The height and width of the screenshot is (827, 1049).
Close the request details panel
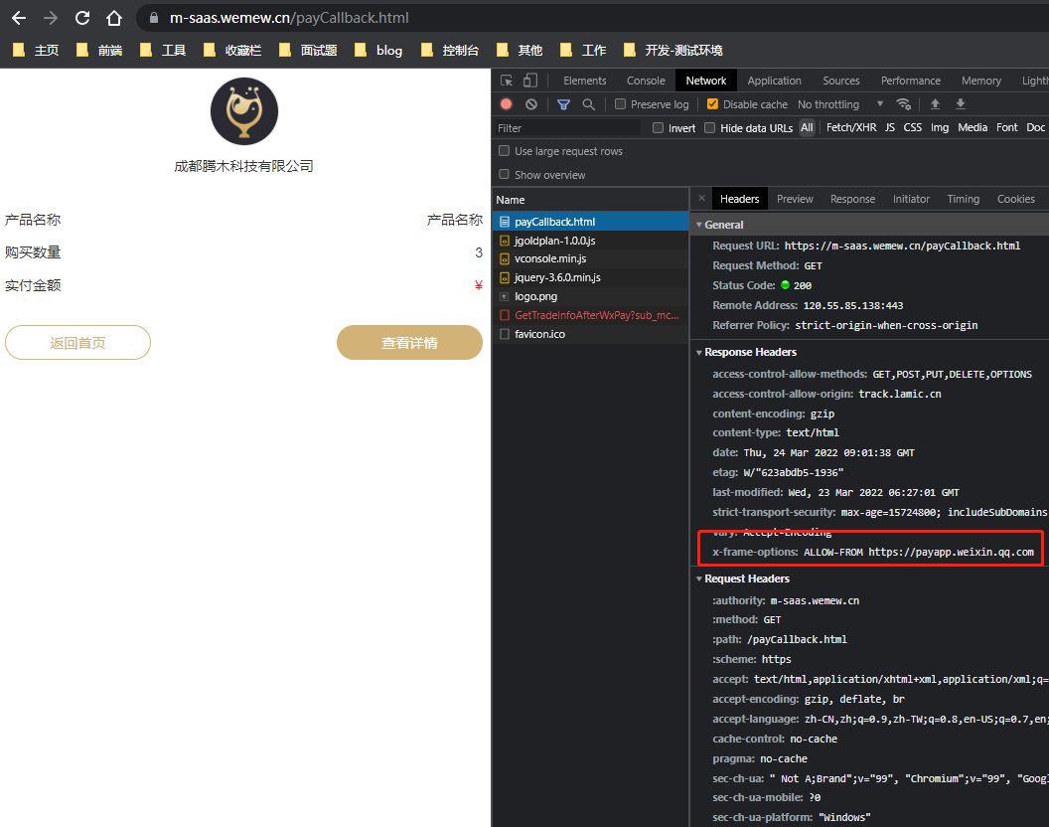[701, 198]
